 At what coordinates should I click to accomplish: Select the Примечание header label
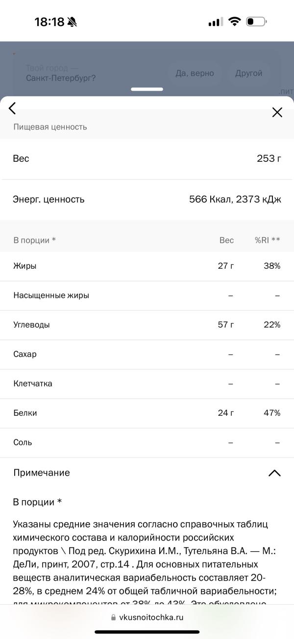[x=42, y=473]
